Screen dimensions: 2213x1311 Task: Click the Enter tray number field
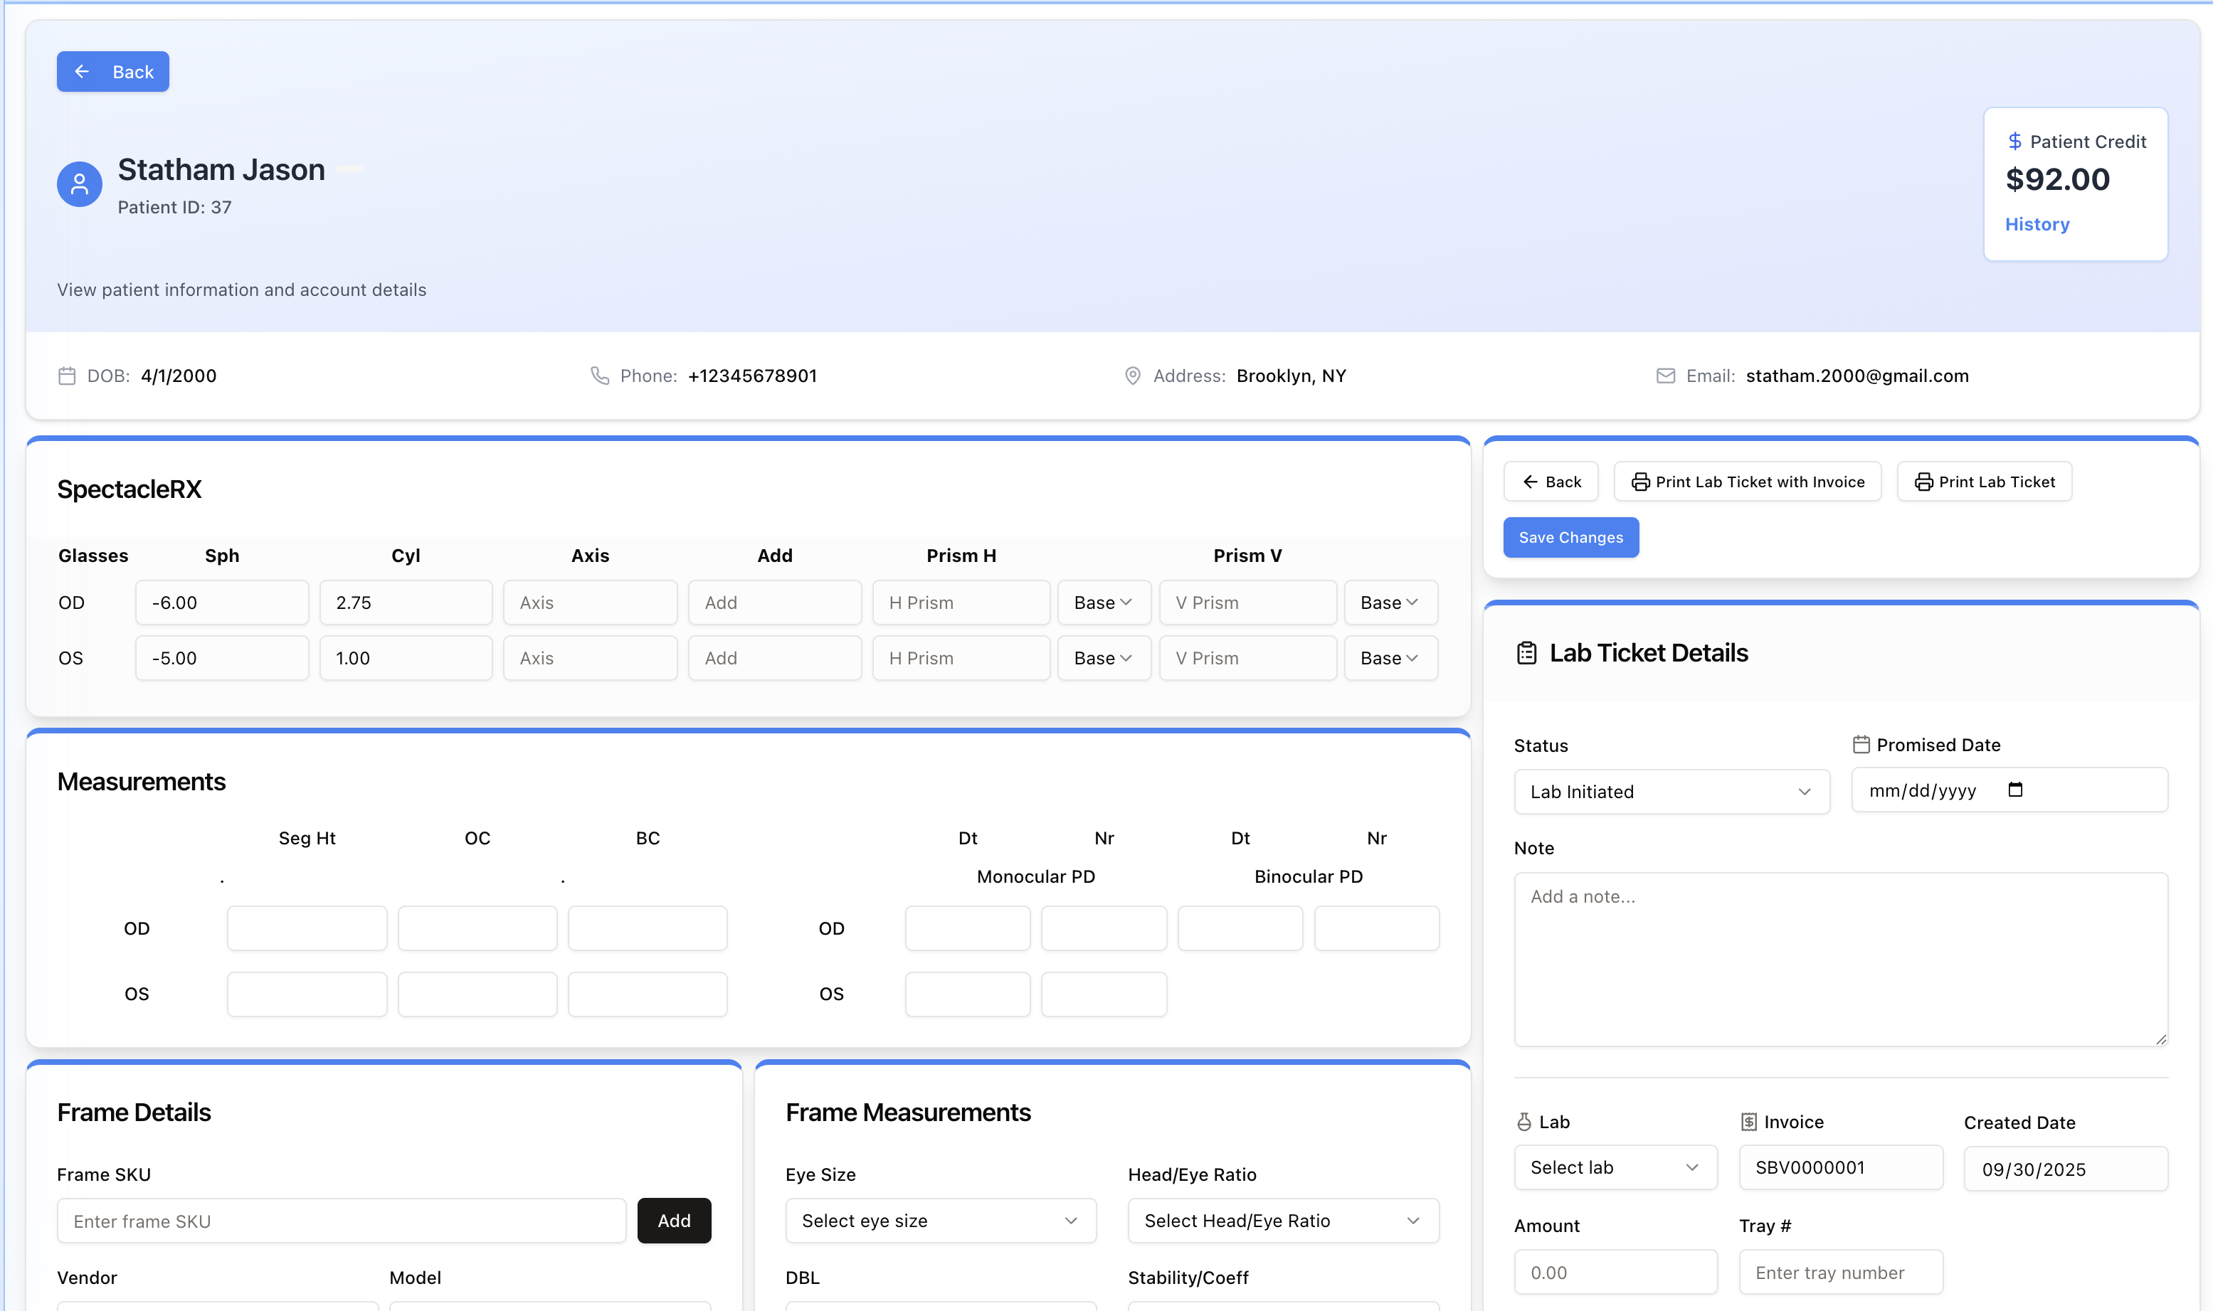[x=1840, y=1271]
